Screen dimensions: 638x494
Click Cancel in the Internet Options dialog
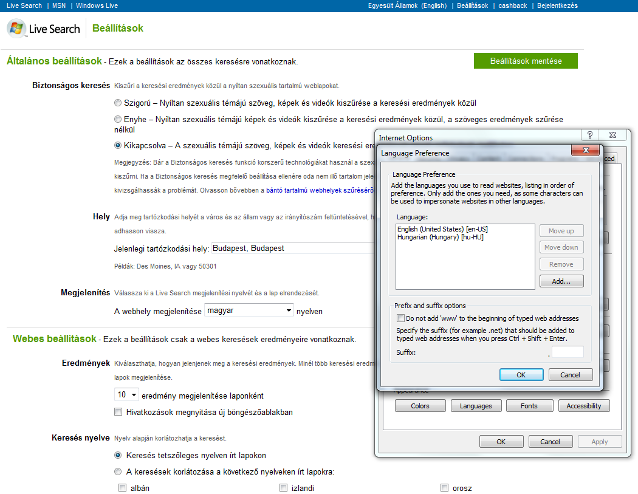tap(551, 442)
